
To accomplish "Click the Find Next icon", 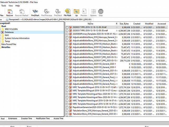I will tap(58, 12).
